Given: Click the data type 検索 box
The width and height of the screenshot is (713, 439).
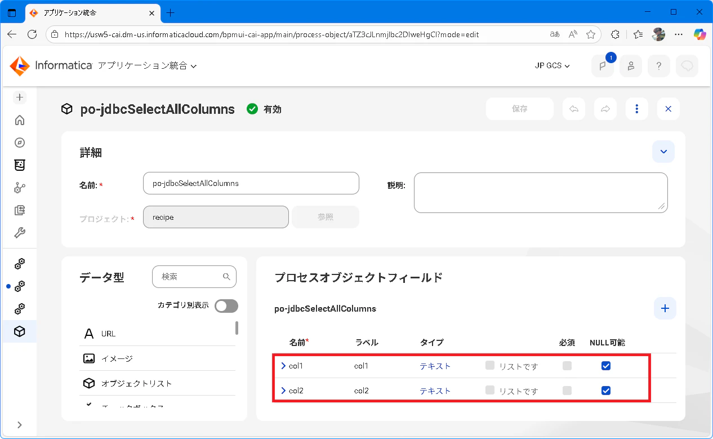Looking at the screenshot, I should click(194, 277).
